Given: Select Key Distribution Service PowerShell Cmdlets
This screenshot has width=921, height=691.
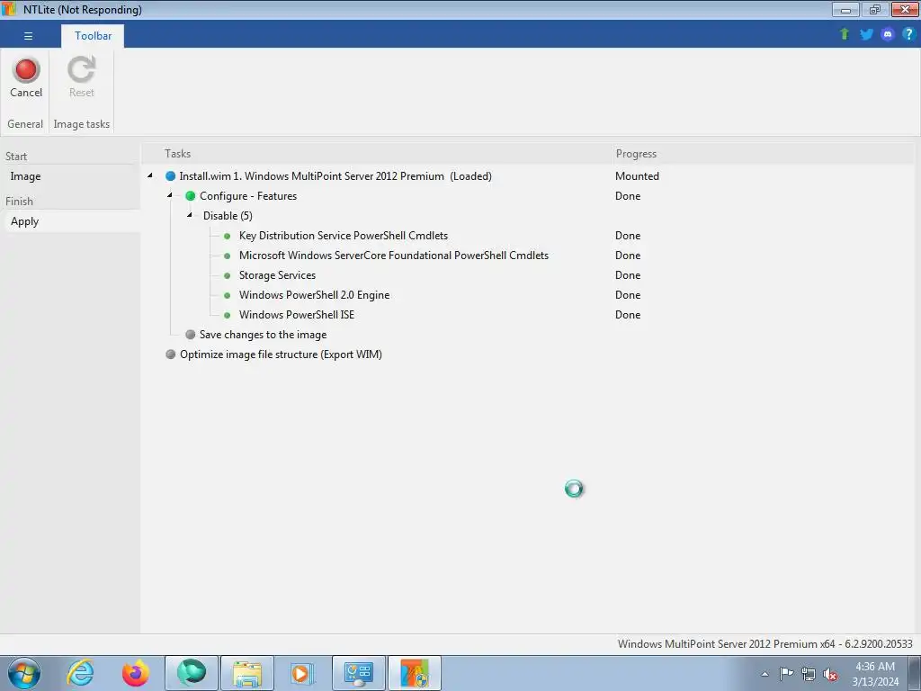Looking at the screenshot, I should pos(344,236).
